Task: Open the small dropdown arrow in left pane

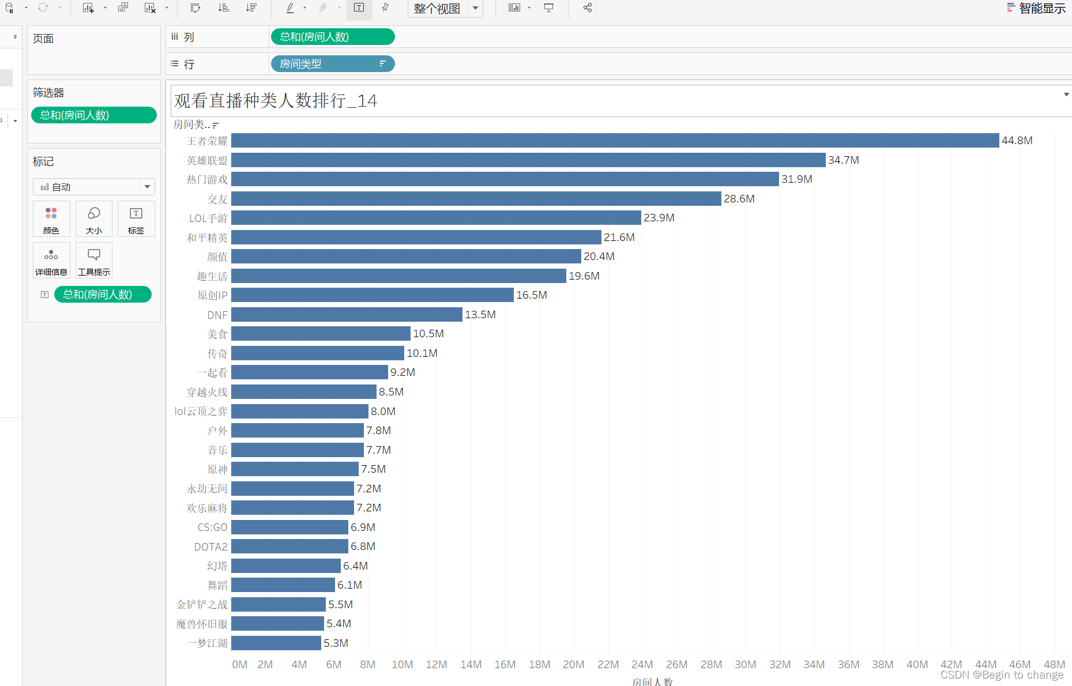Action: 15,121
